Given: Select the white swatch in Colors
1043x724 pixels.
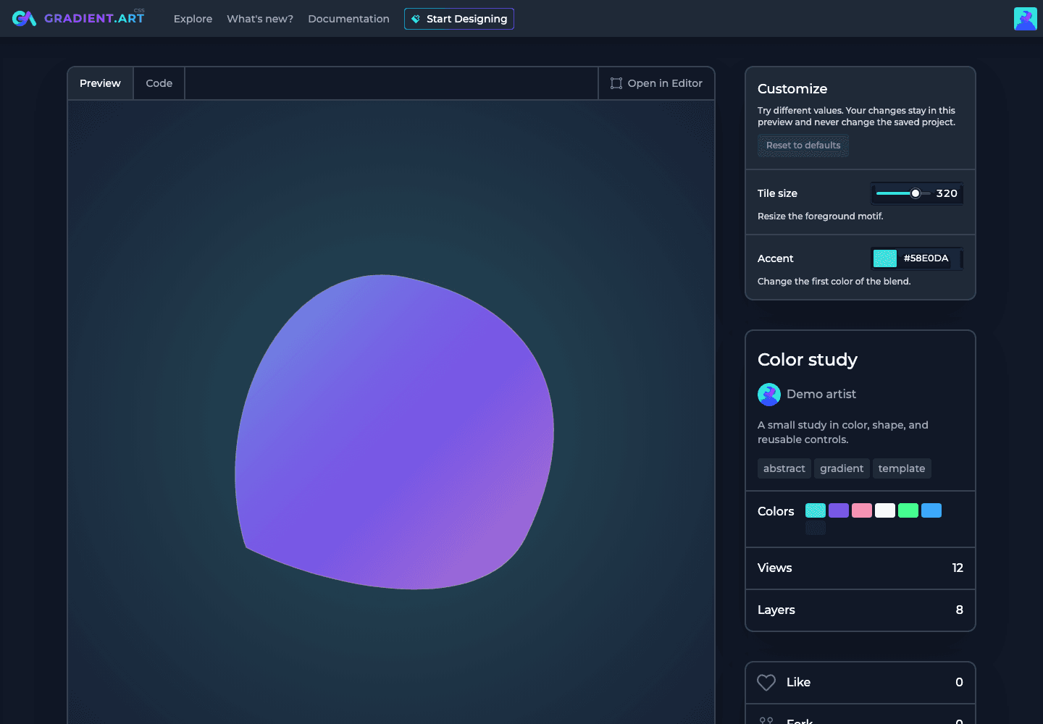Looking at the screenshot, I should (x=885, y=510).
